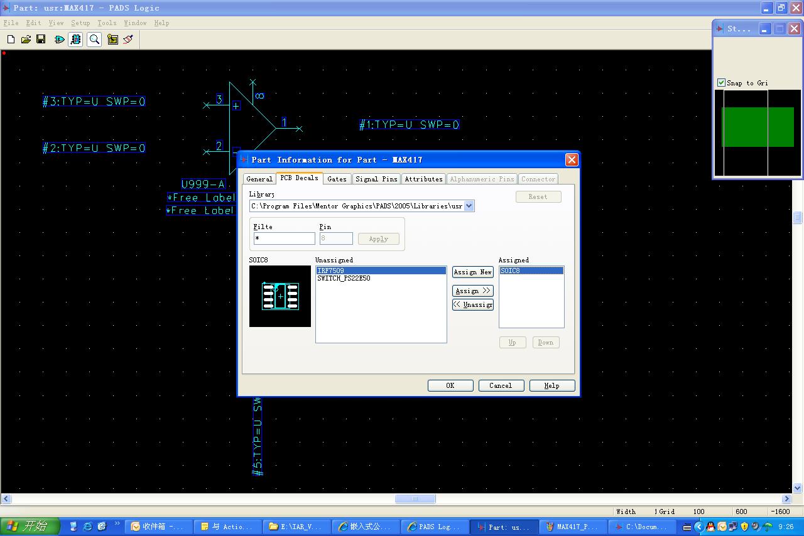Open the Setup menu
This screenshot has width=804, height=536.
click(x=80, y=23)
